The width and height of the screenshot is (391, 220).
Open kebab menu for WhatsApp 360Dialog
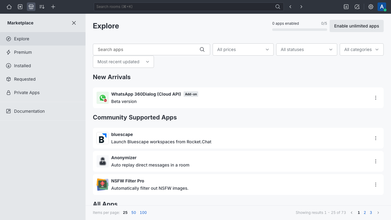pyautogui.click(x=376, y=98)
